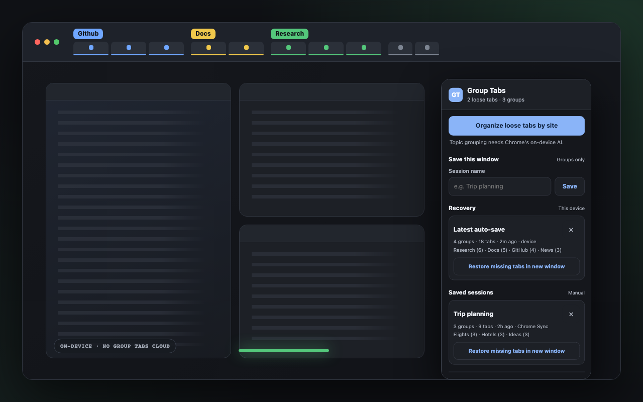
Task: Focus the Session name input field
Action: (500, 186)
